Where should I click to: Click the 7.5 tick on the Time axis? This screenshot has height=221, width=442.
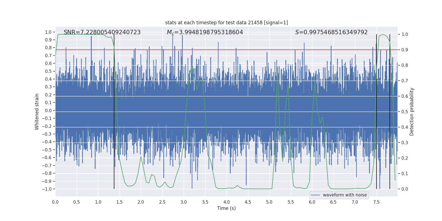376,202
